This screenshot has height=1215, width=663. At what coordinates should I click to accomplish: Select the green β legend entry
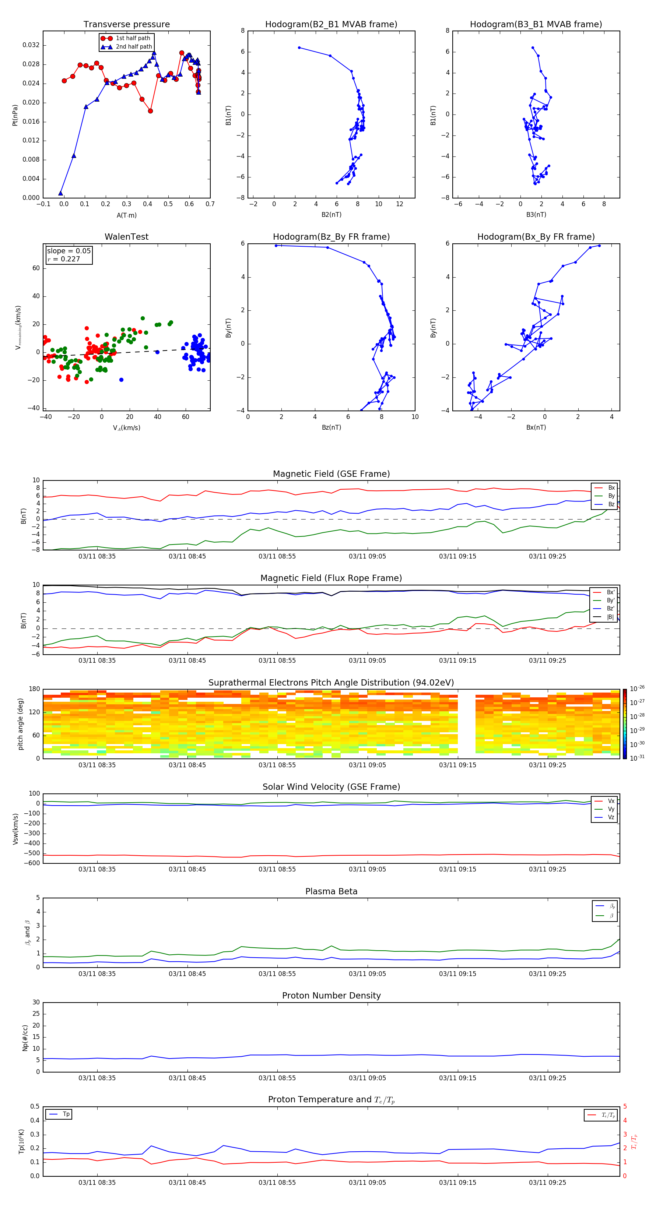tap(605, 916)
